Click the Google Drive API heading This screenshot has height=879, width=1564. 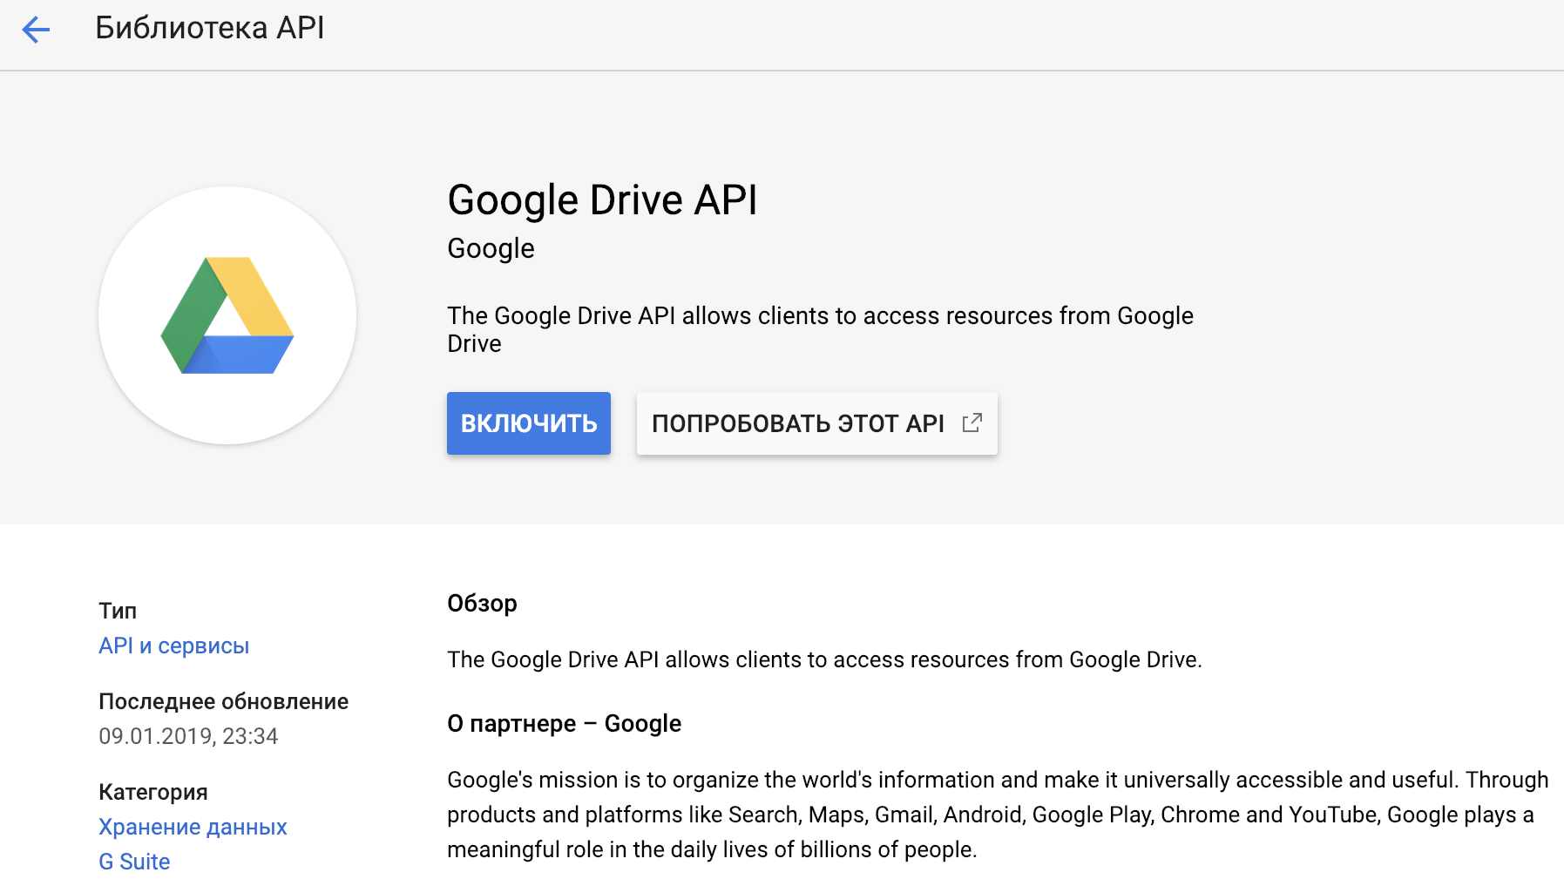point(602,200)
